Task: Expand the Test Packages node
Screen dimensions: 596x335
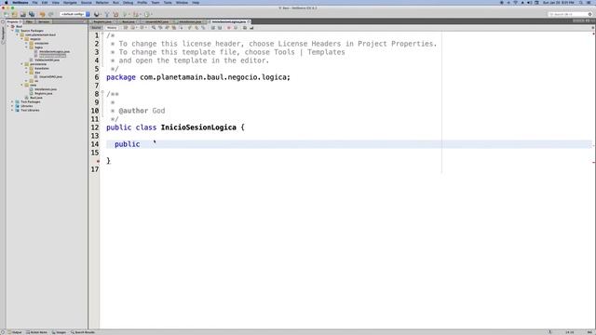Action: [x=12, y=101]
